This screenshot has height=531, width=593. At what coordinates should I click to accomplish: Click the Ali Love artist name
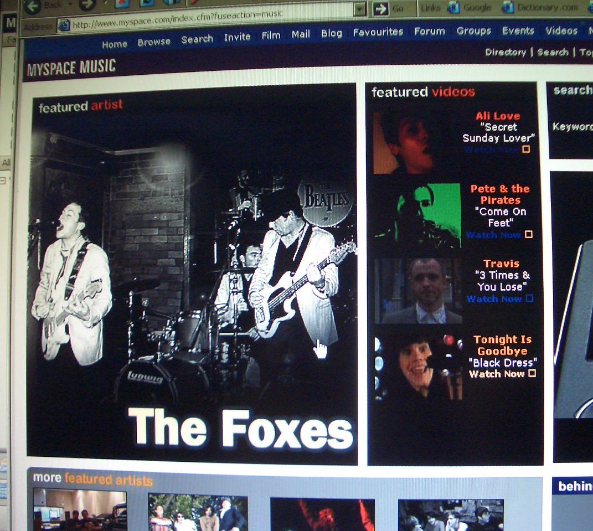498,116
